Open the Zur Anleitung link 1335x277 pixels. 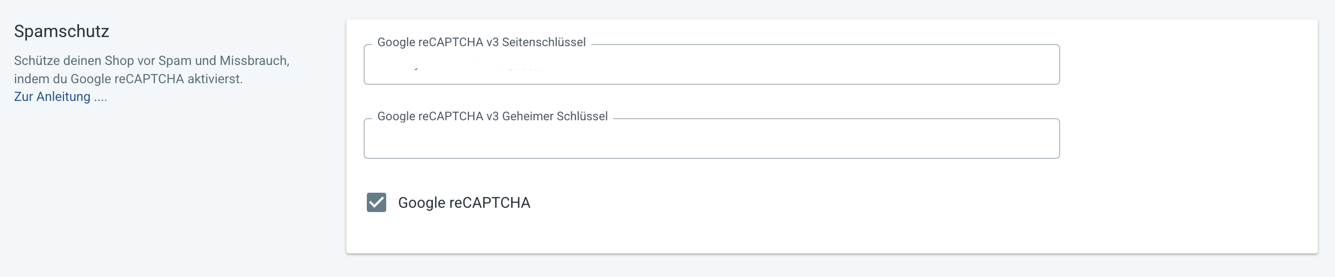pos(52,97)
